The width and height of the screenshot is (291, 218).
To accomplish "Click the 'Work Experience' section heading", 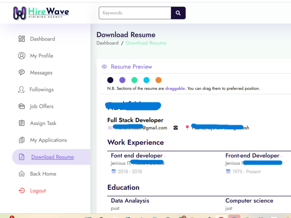I will (x=136, y=142).
